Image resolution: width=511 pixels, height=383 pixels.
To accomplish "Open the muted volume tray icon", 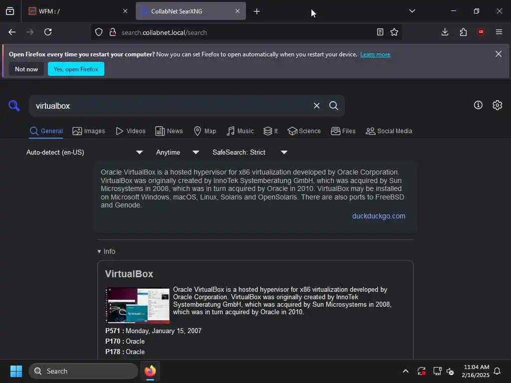I will click(451, 371).
